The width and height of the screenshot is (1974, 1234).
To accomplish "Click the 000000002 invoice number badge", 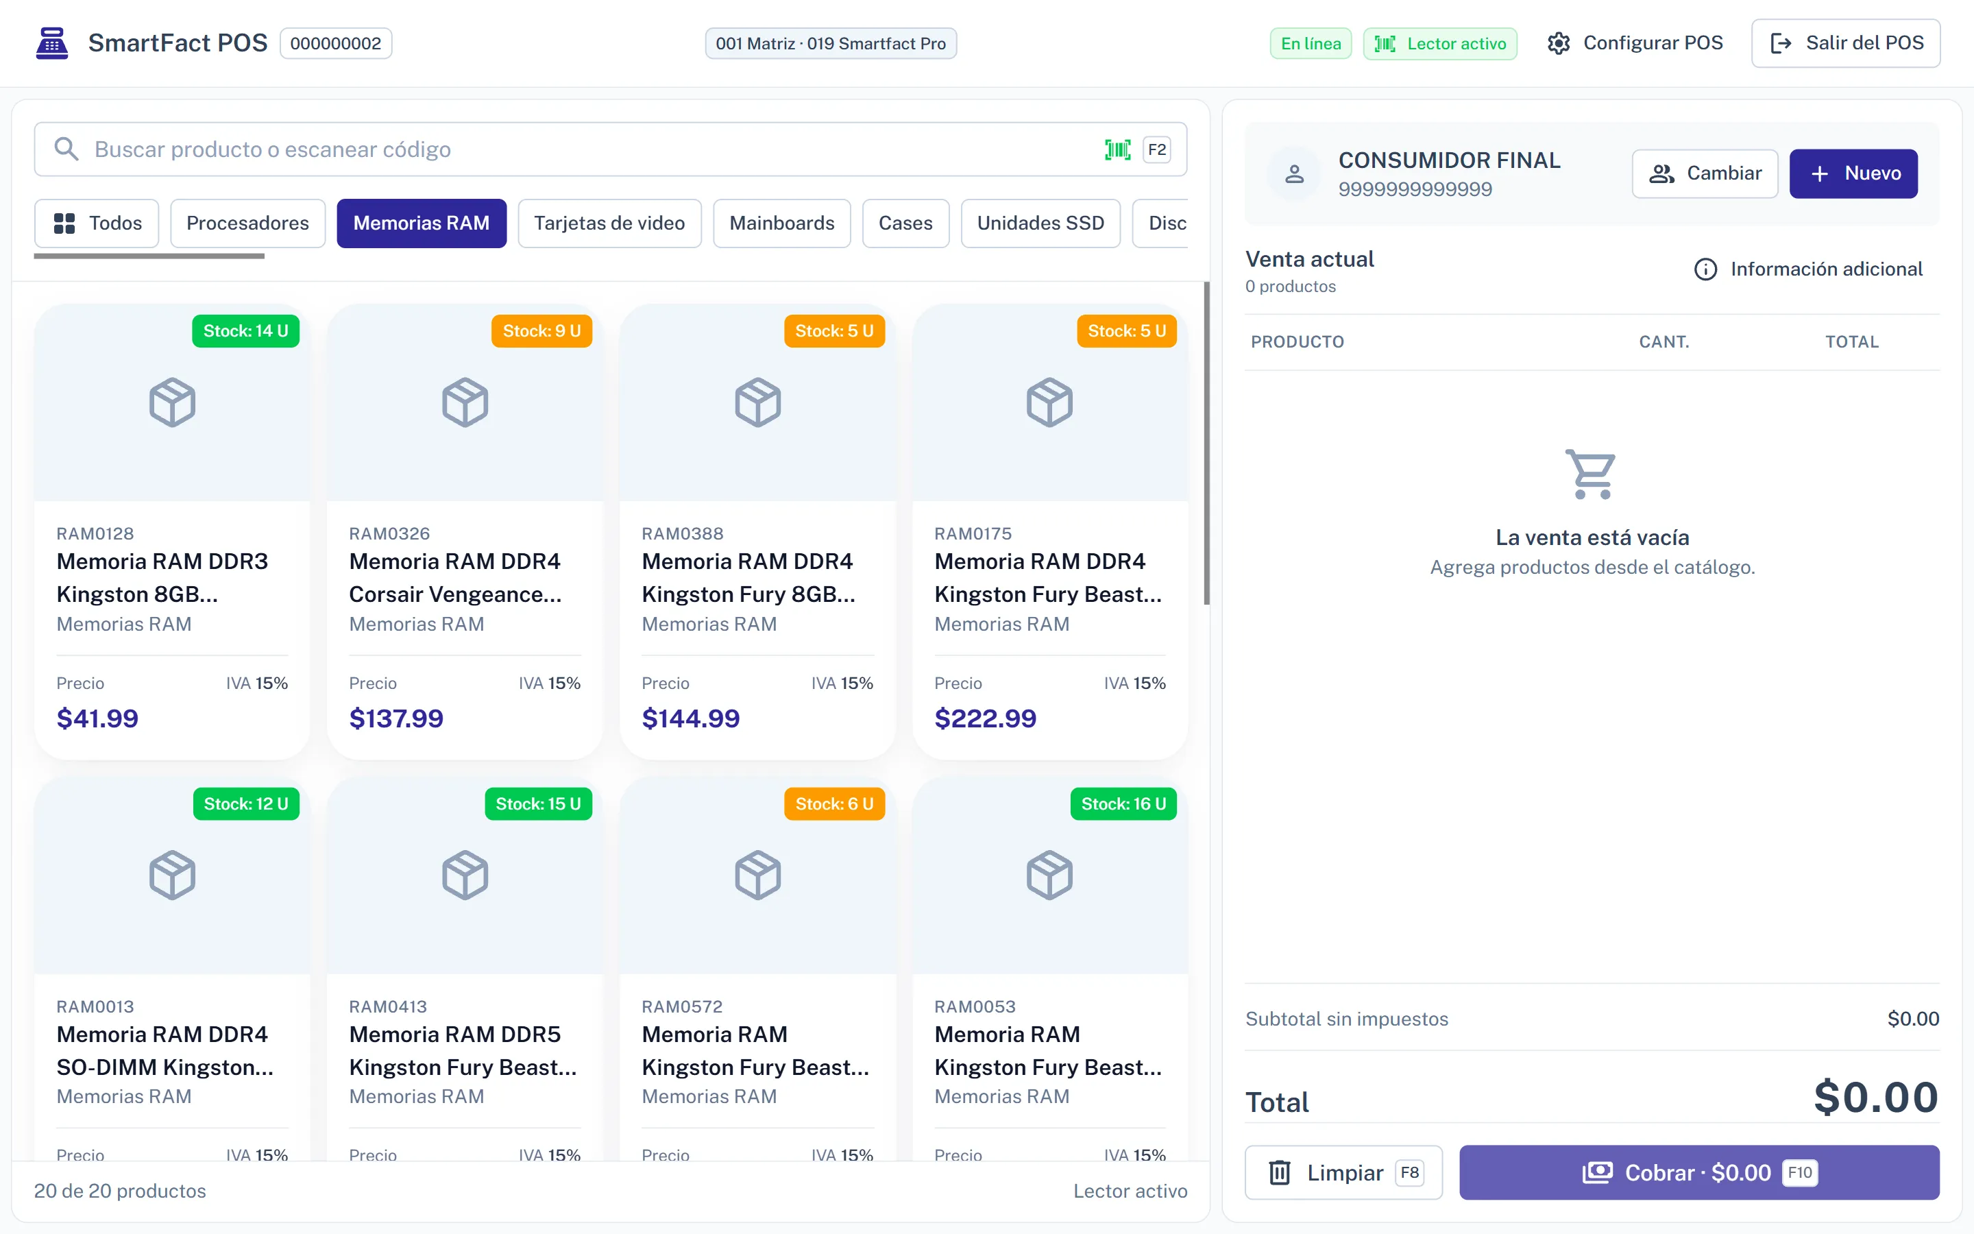I will [336, 43].
